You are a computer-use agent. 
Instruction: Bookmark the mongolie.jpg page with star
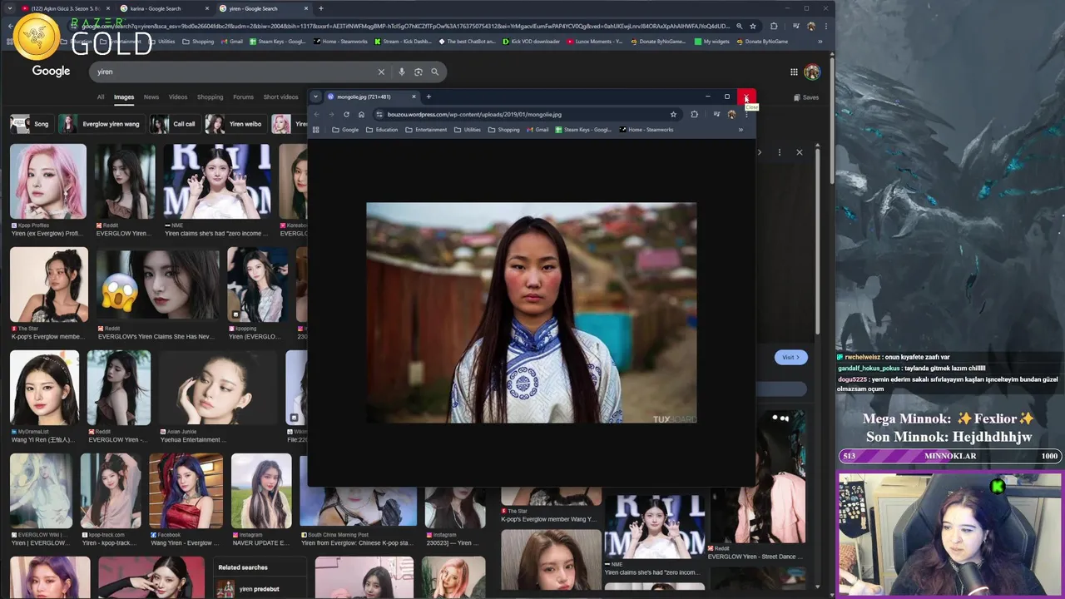coord(673,114)
